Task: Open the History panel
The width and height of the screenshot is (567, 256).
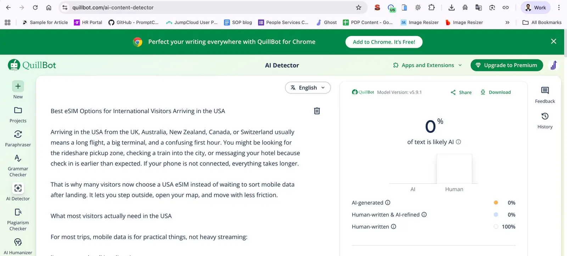Action: [x=545, y=116]
